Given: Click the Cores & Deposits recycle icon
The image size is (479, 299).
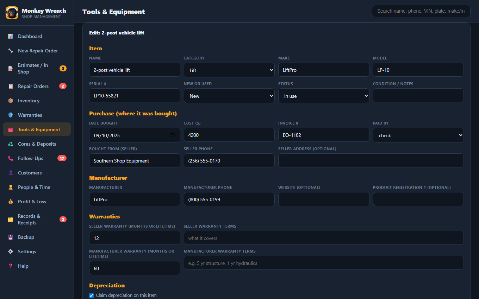Looking at the screenshot, I should point(11,144).
